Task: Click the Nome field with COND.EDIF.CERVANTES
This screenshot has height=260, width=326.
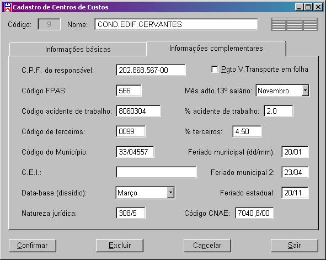Action: click(x=176, y=24)
